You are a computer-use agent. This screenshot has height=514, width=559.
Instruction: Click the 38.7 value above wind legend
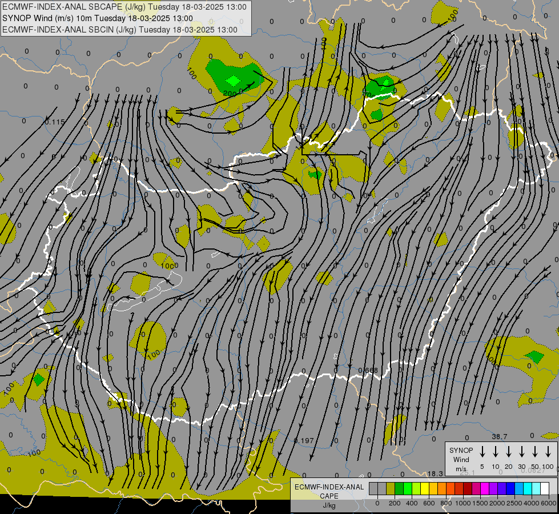tap(500, 436)
